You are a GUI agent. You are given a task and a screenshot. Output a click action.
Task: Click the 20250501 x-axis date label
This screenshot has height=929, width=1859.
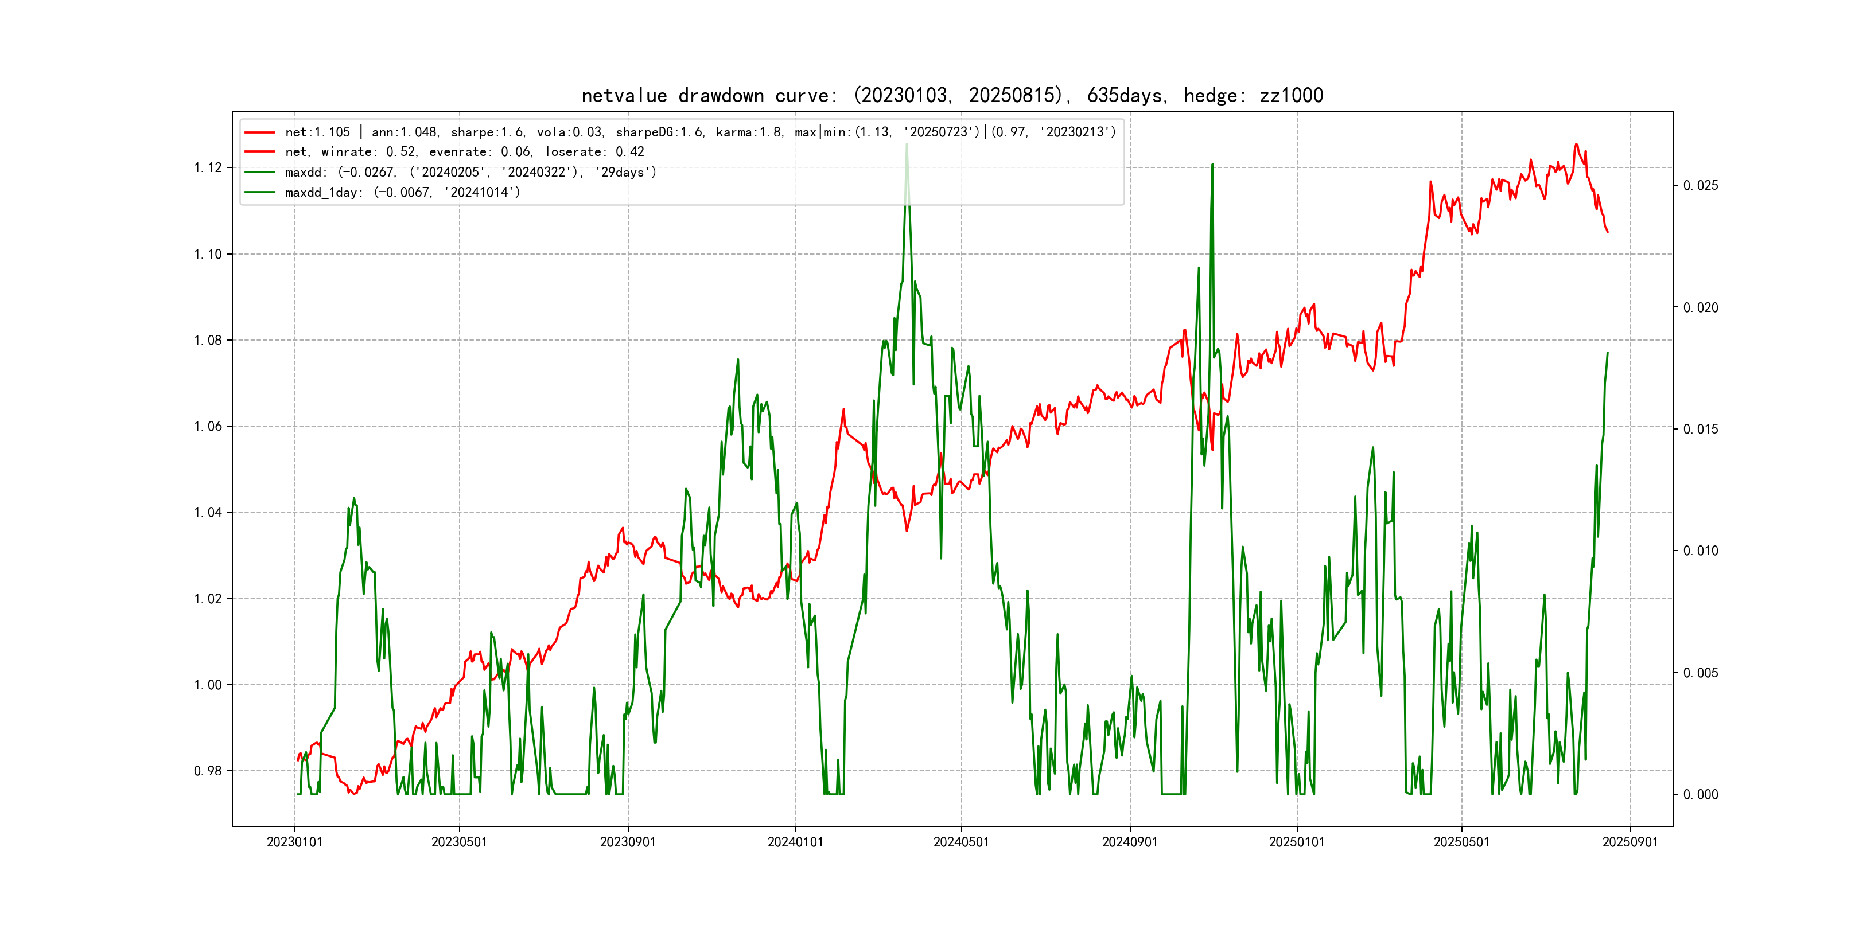[1461, 842]
